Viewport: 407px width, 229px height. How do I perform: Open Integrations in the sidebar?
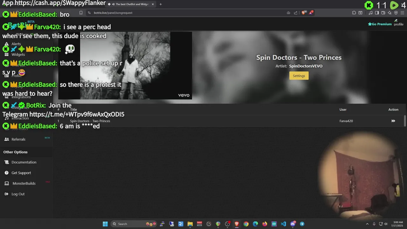21,97
